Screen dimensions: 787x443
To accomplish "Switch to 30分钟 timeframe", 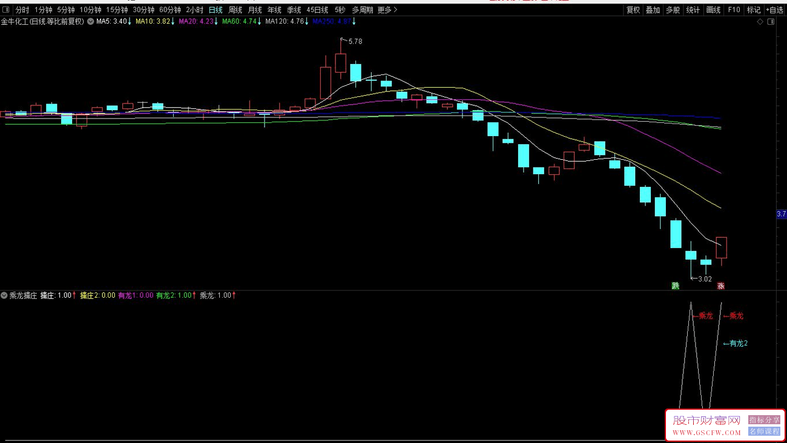I will 143,10.
